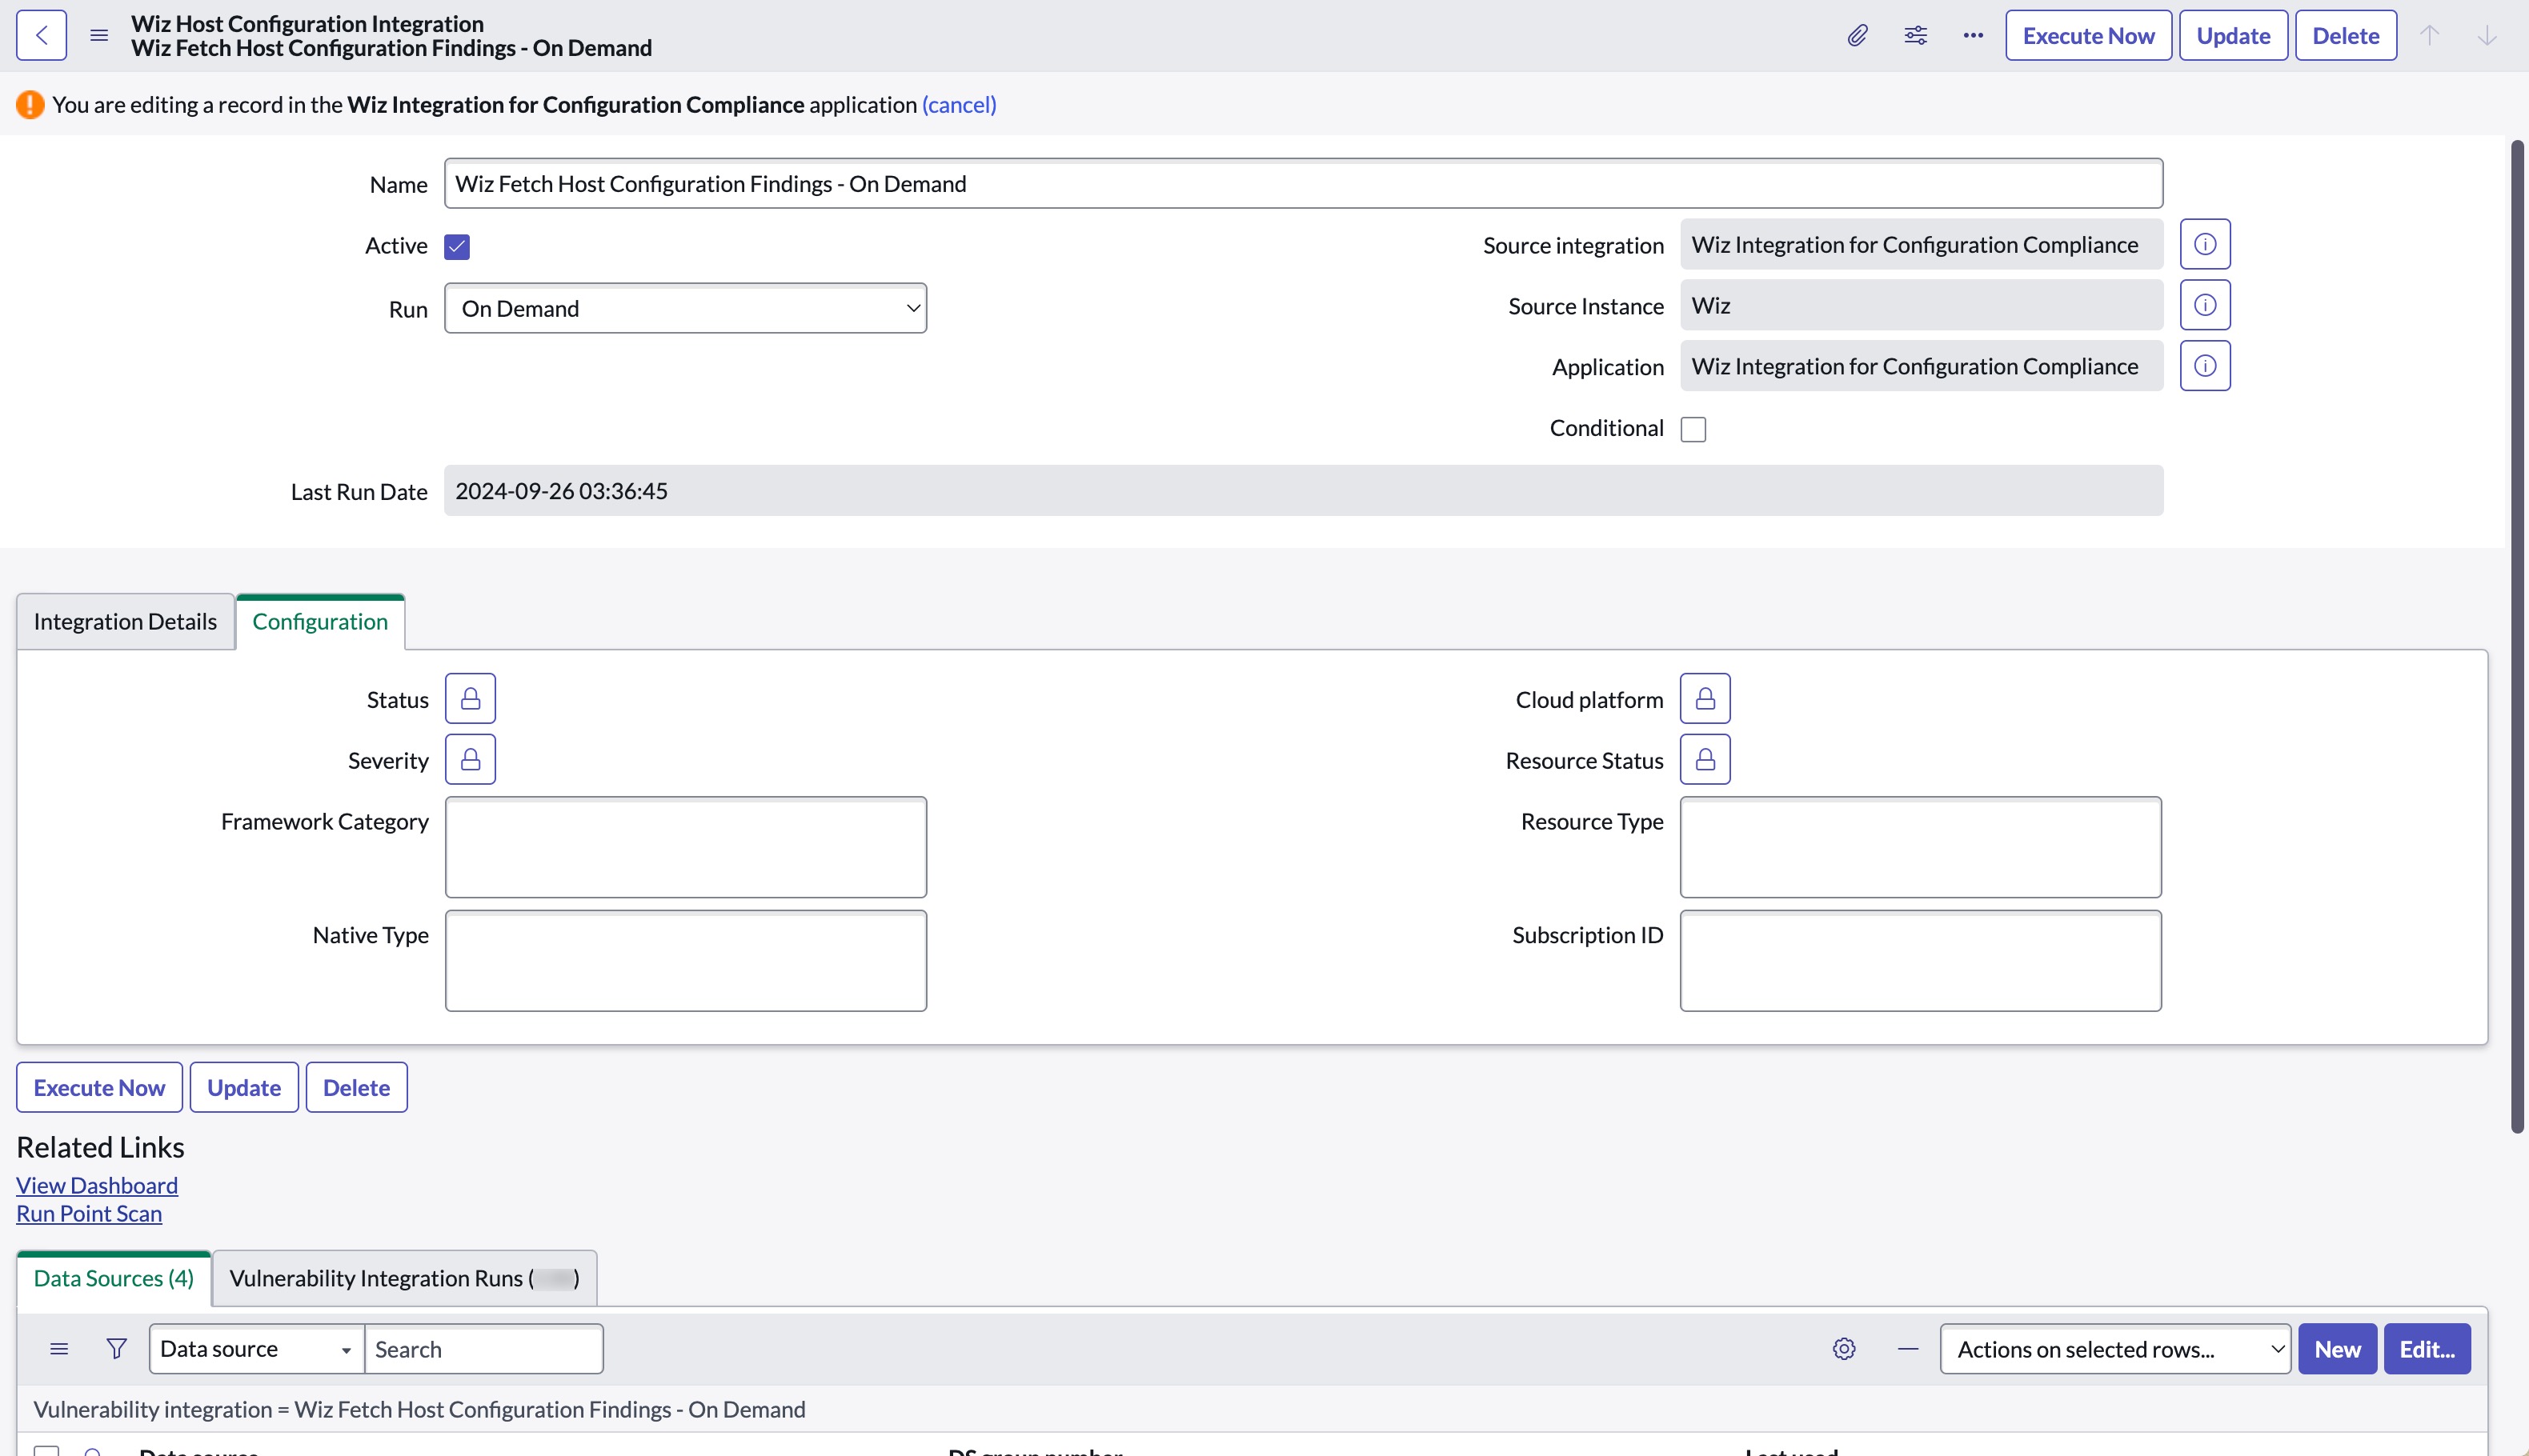Screen dimensions: 2529x1456
Task: Open the Vulnerability Integration Runs tab
Action: [x=403, y=1278]
